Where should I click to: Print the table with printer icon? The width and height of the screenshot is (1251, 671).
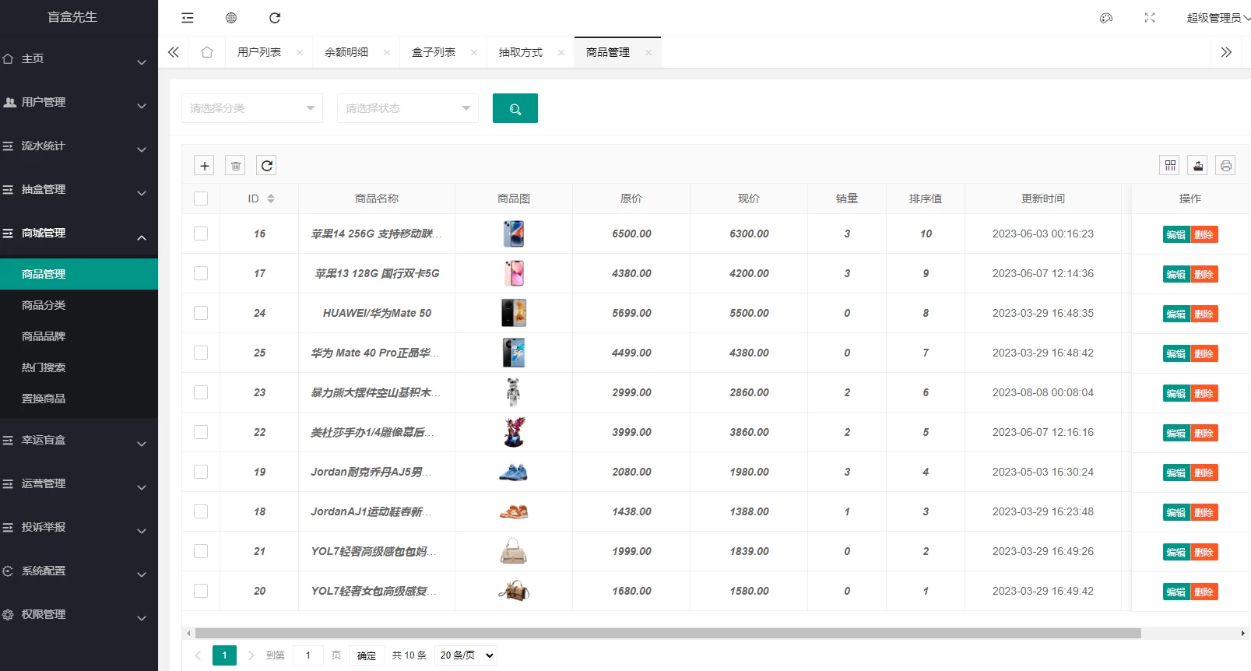pos(1226,165)
